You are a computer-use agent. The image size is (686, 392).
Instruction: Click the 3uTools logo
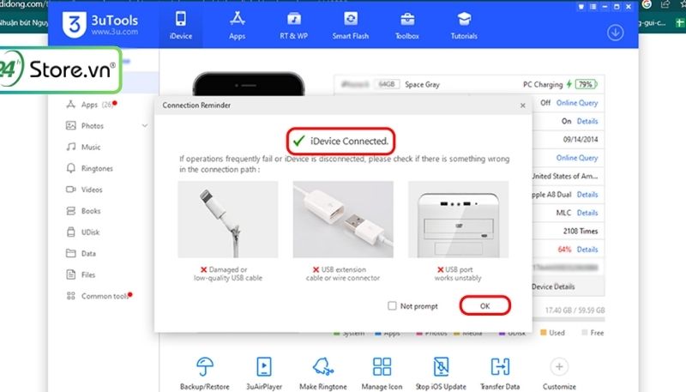pyautogui.click(x=100, y=25)
